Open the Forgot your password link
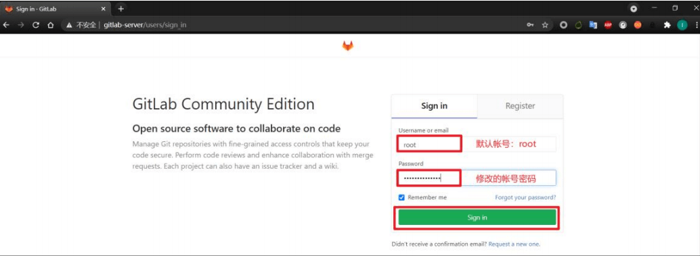Image resolution: width=700 pixels, height=256 pixels. point(525,197)
